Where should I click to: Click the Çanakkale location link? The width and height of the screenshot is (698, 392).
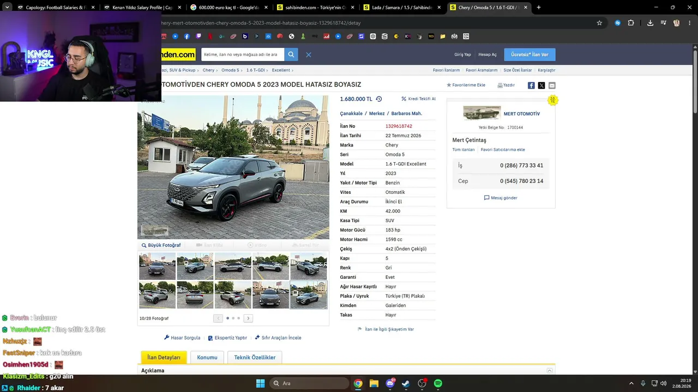click(x=351, y=114)
